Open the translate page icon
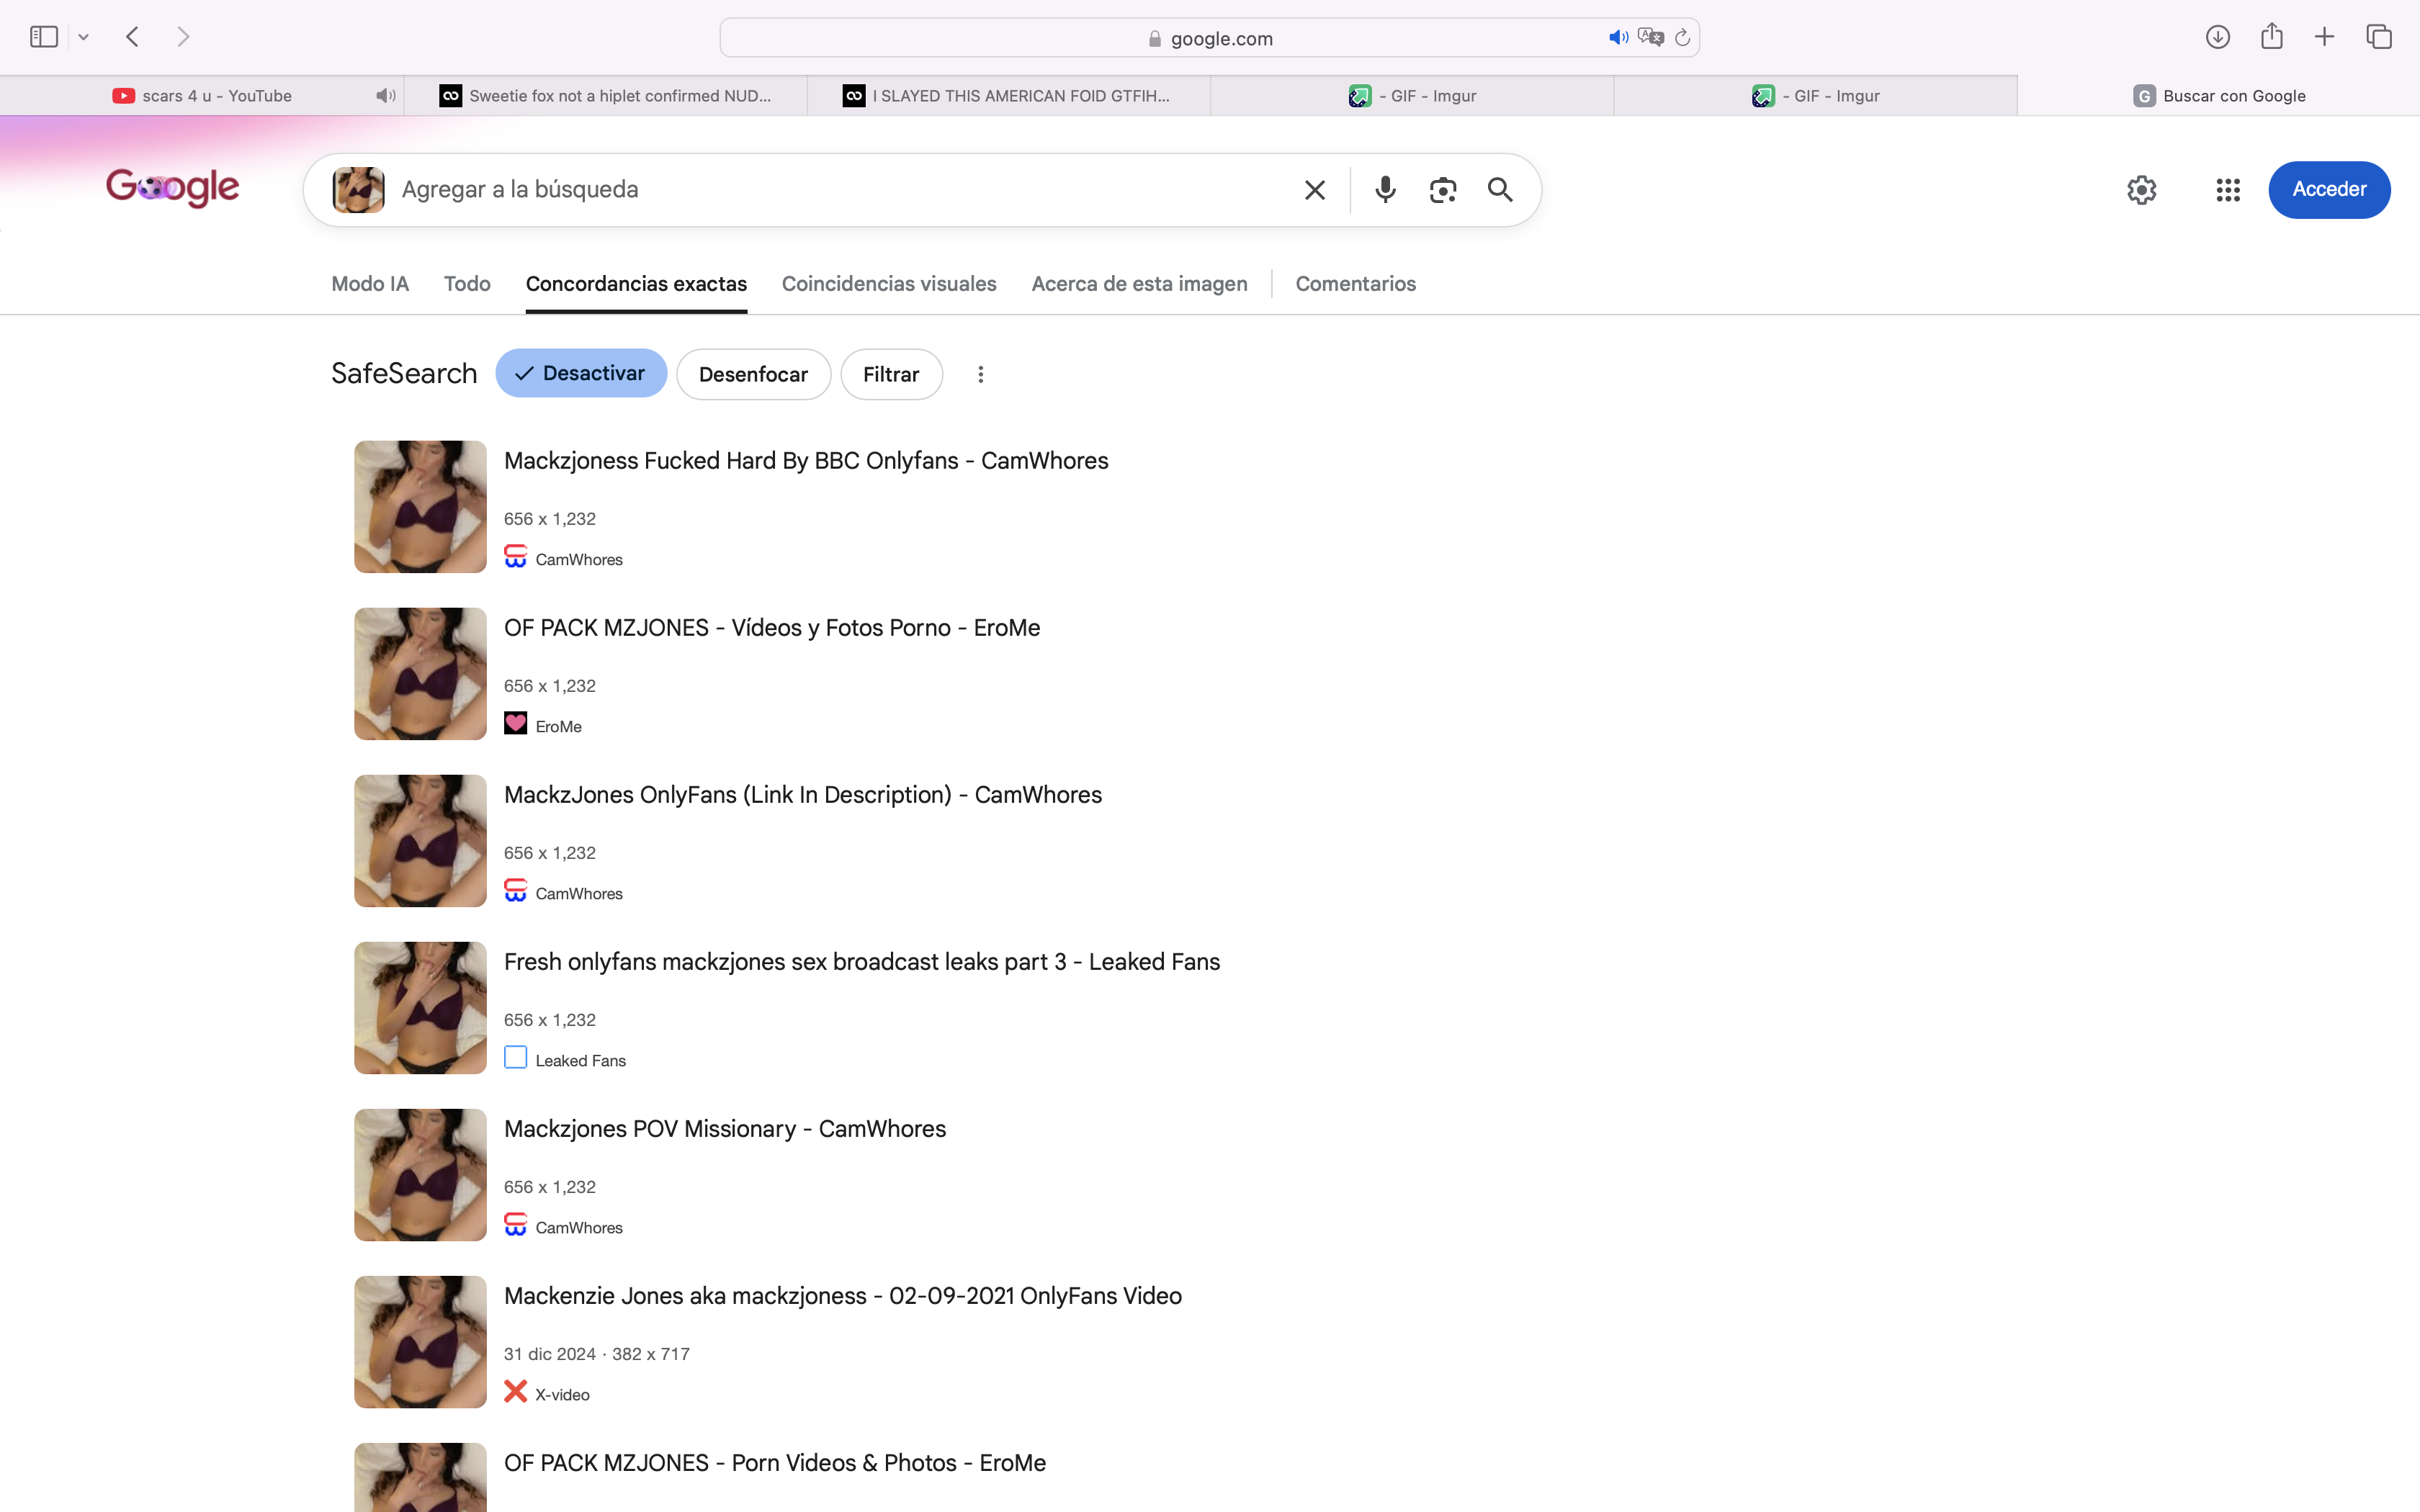This screenshot has height=1512, width=2420. [1650, 37]
